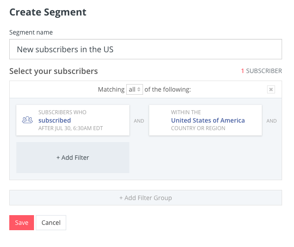The image size is (294, 247).
Task: Click the WITHIN THE label
Action: tap(186, 112)
